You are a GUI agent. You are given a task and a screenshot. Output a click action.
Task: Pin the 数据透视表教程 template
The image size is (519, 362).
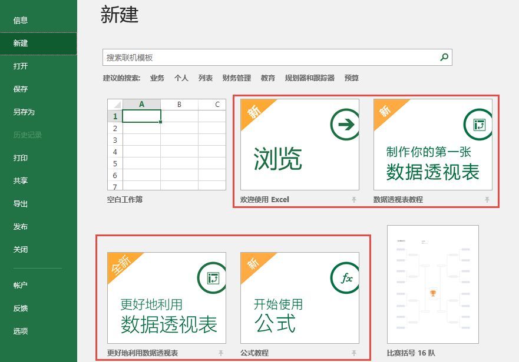pos(487,200)
